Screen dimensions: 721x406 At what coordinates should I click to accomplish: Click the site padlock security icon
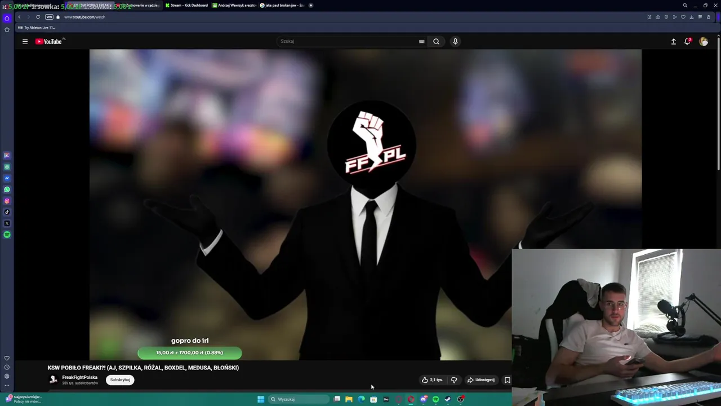(x=57, y=17)
